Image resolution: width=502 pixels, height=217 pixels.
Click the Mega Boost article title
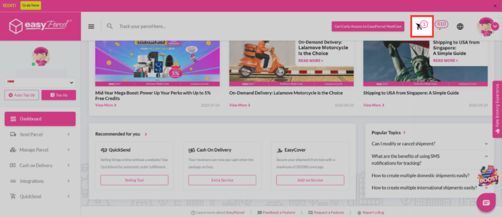click(x=153, y=95)
